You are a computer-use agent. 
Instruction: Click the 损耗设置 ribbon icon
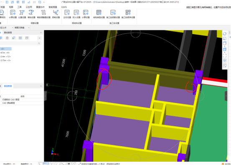tap(56, 14)
